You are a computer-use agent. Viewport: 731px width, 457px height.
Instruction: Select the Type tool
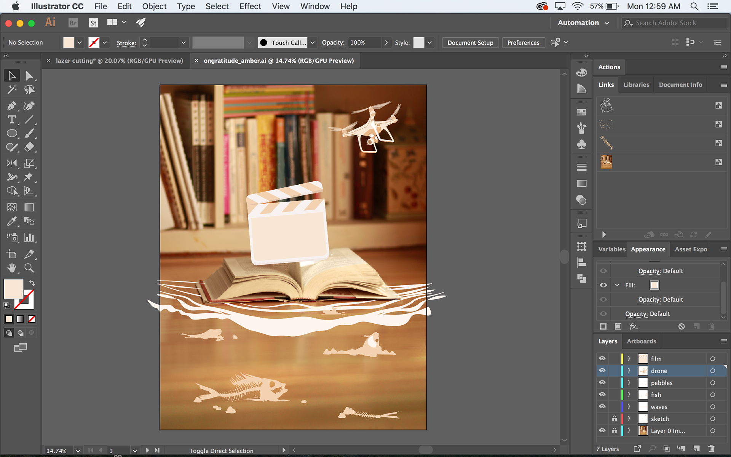(x=11, y=120)
